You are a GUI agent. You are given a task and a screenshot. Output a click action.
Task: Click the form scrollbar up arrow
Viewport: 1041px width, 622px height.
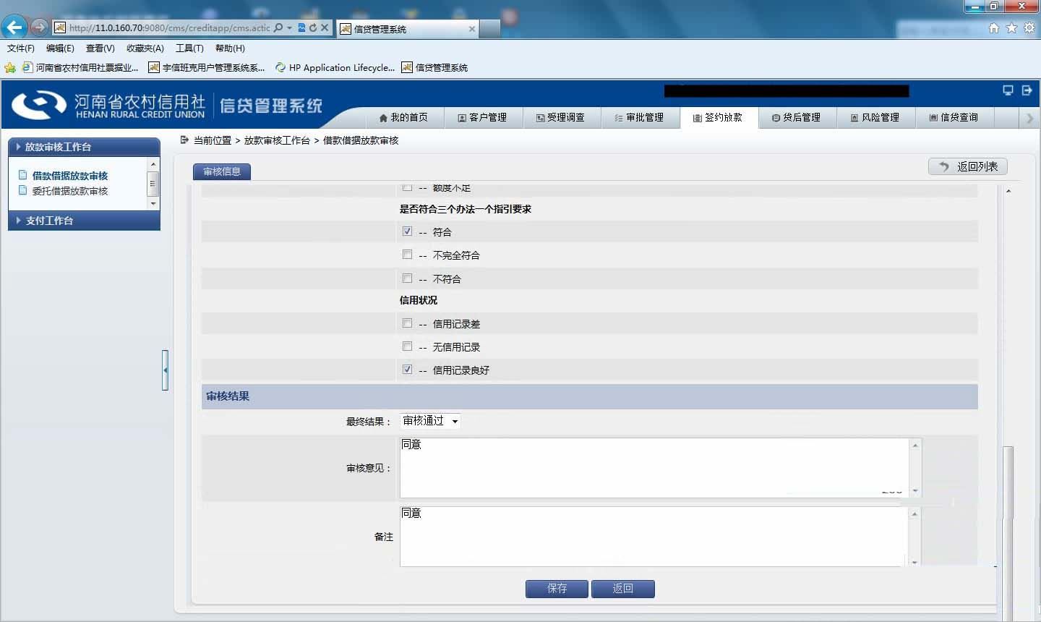point(1008,190)
